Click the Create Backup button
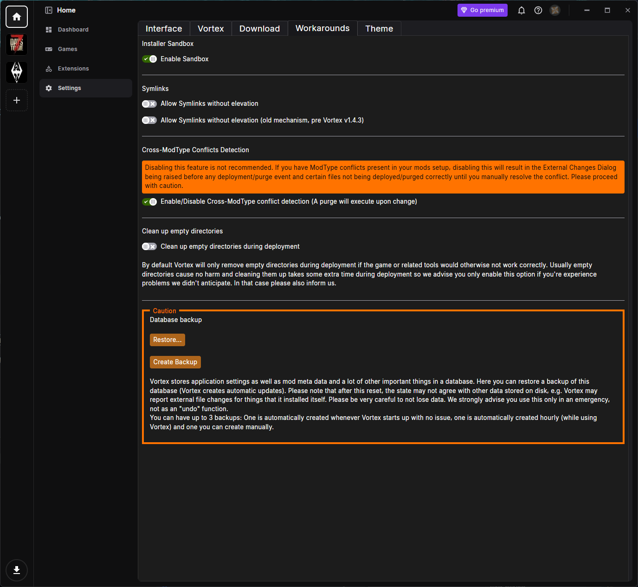The image size is (638, 587). coord(175,362)
